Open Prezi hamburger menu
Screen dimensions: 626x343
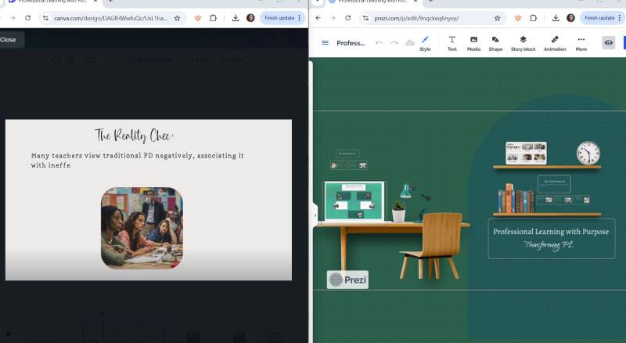click(x=326, y=43)
